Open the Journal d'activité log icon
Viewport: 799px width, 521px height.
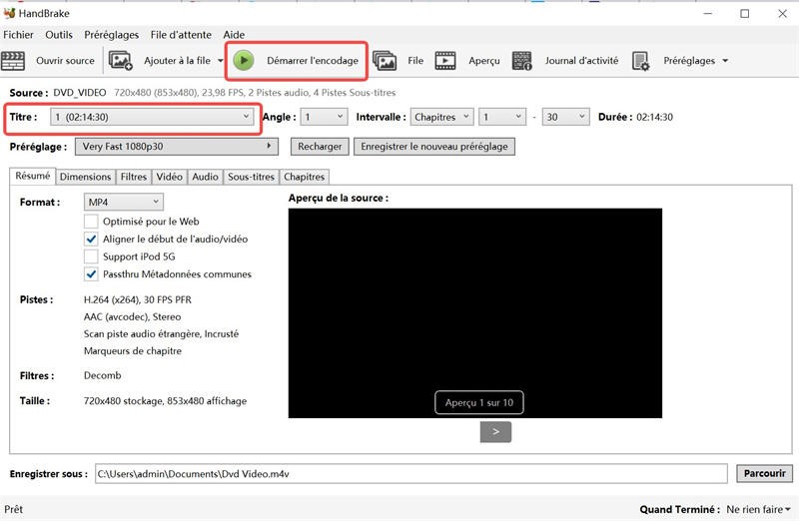click(521, 61)
